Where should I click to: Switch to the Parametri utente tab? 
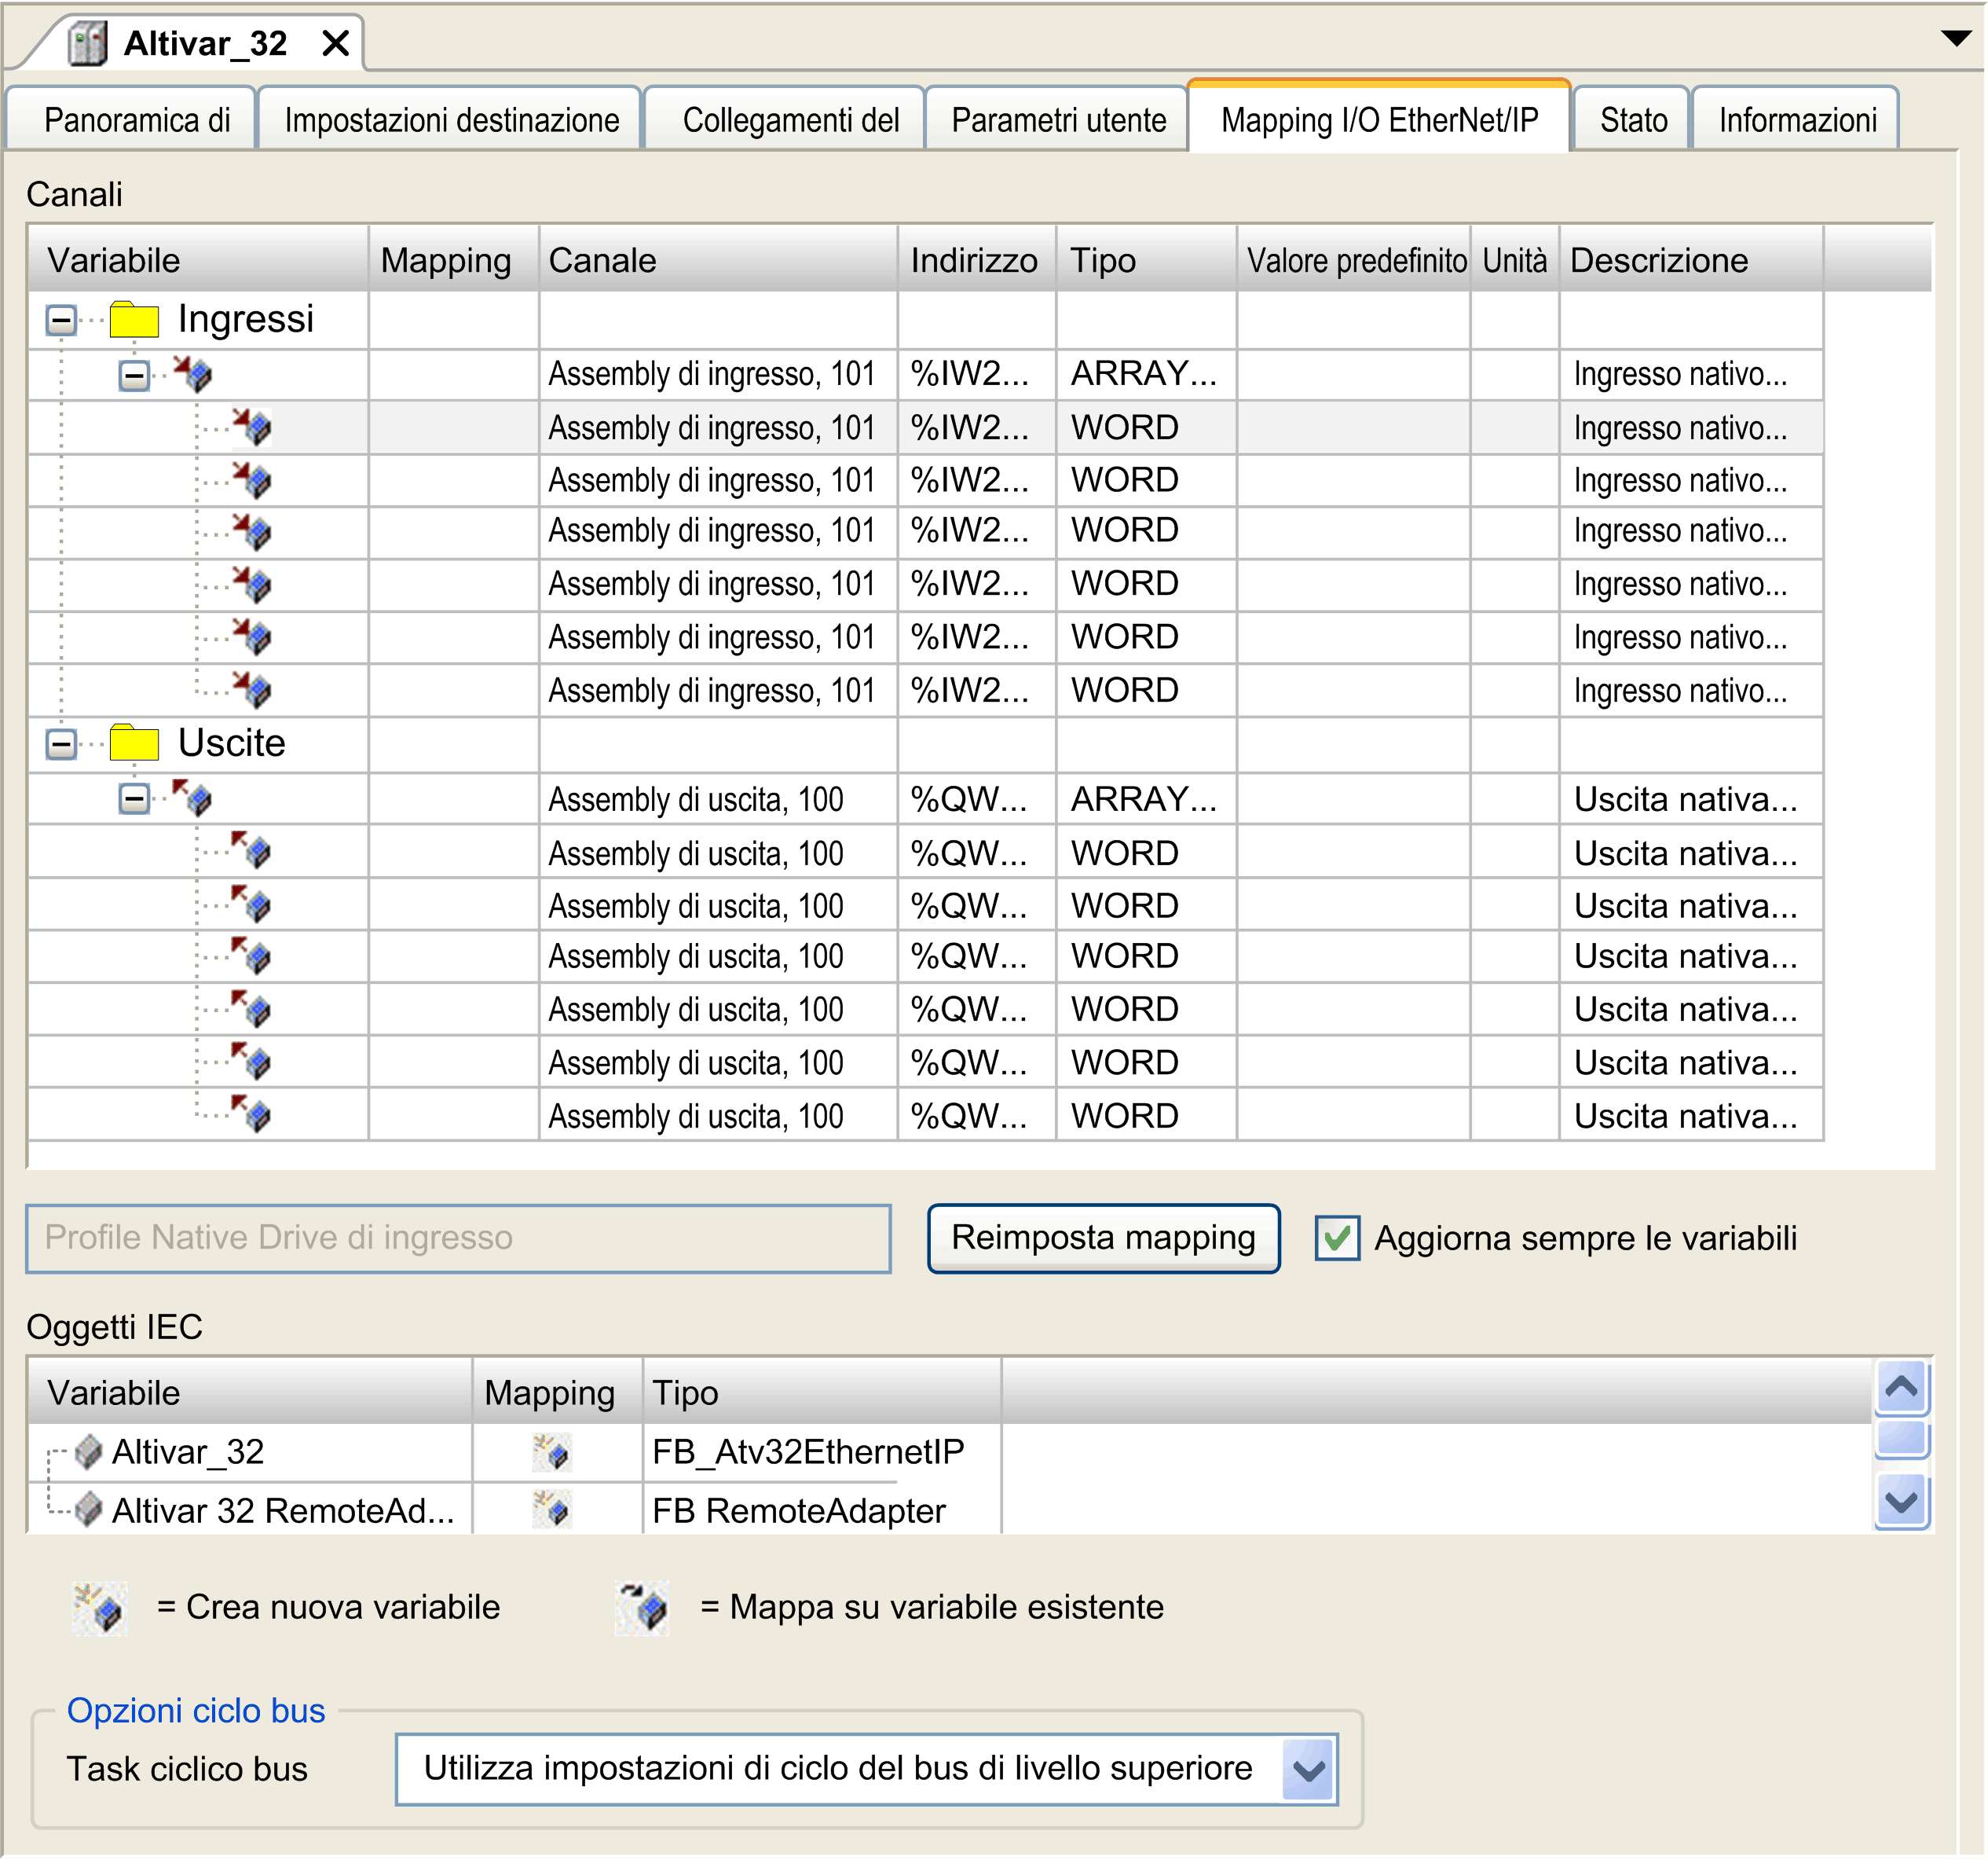[x=1058, y=120]
